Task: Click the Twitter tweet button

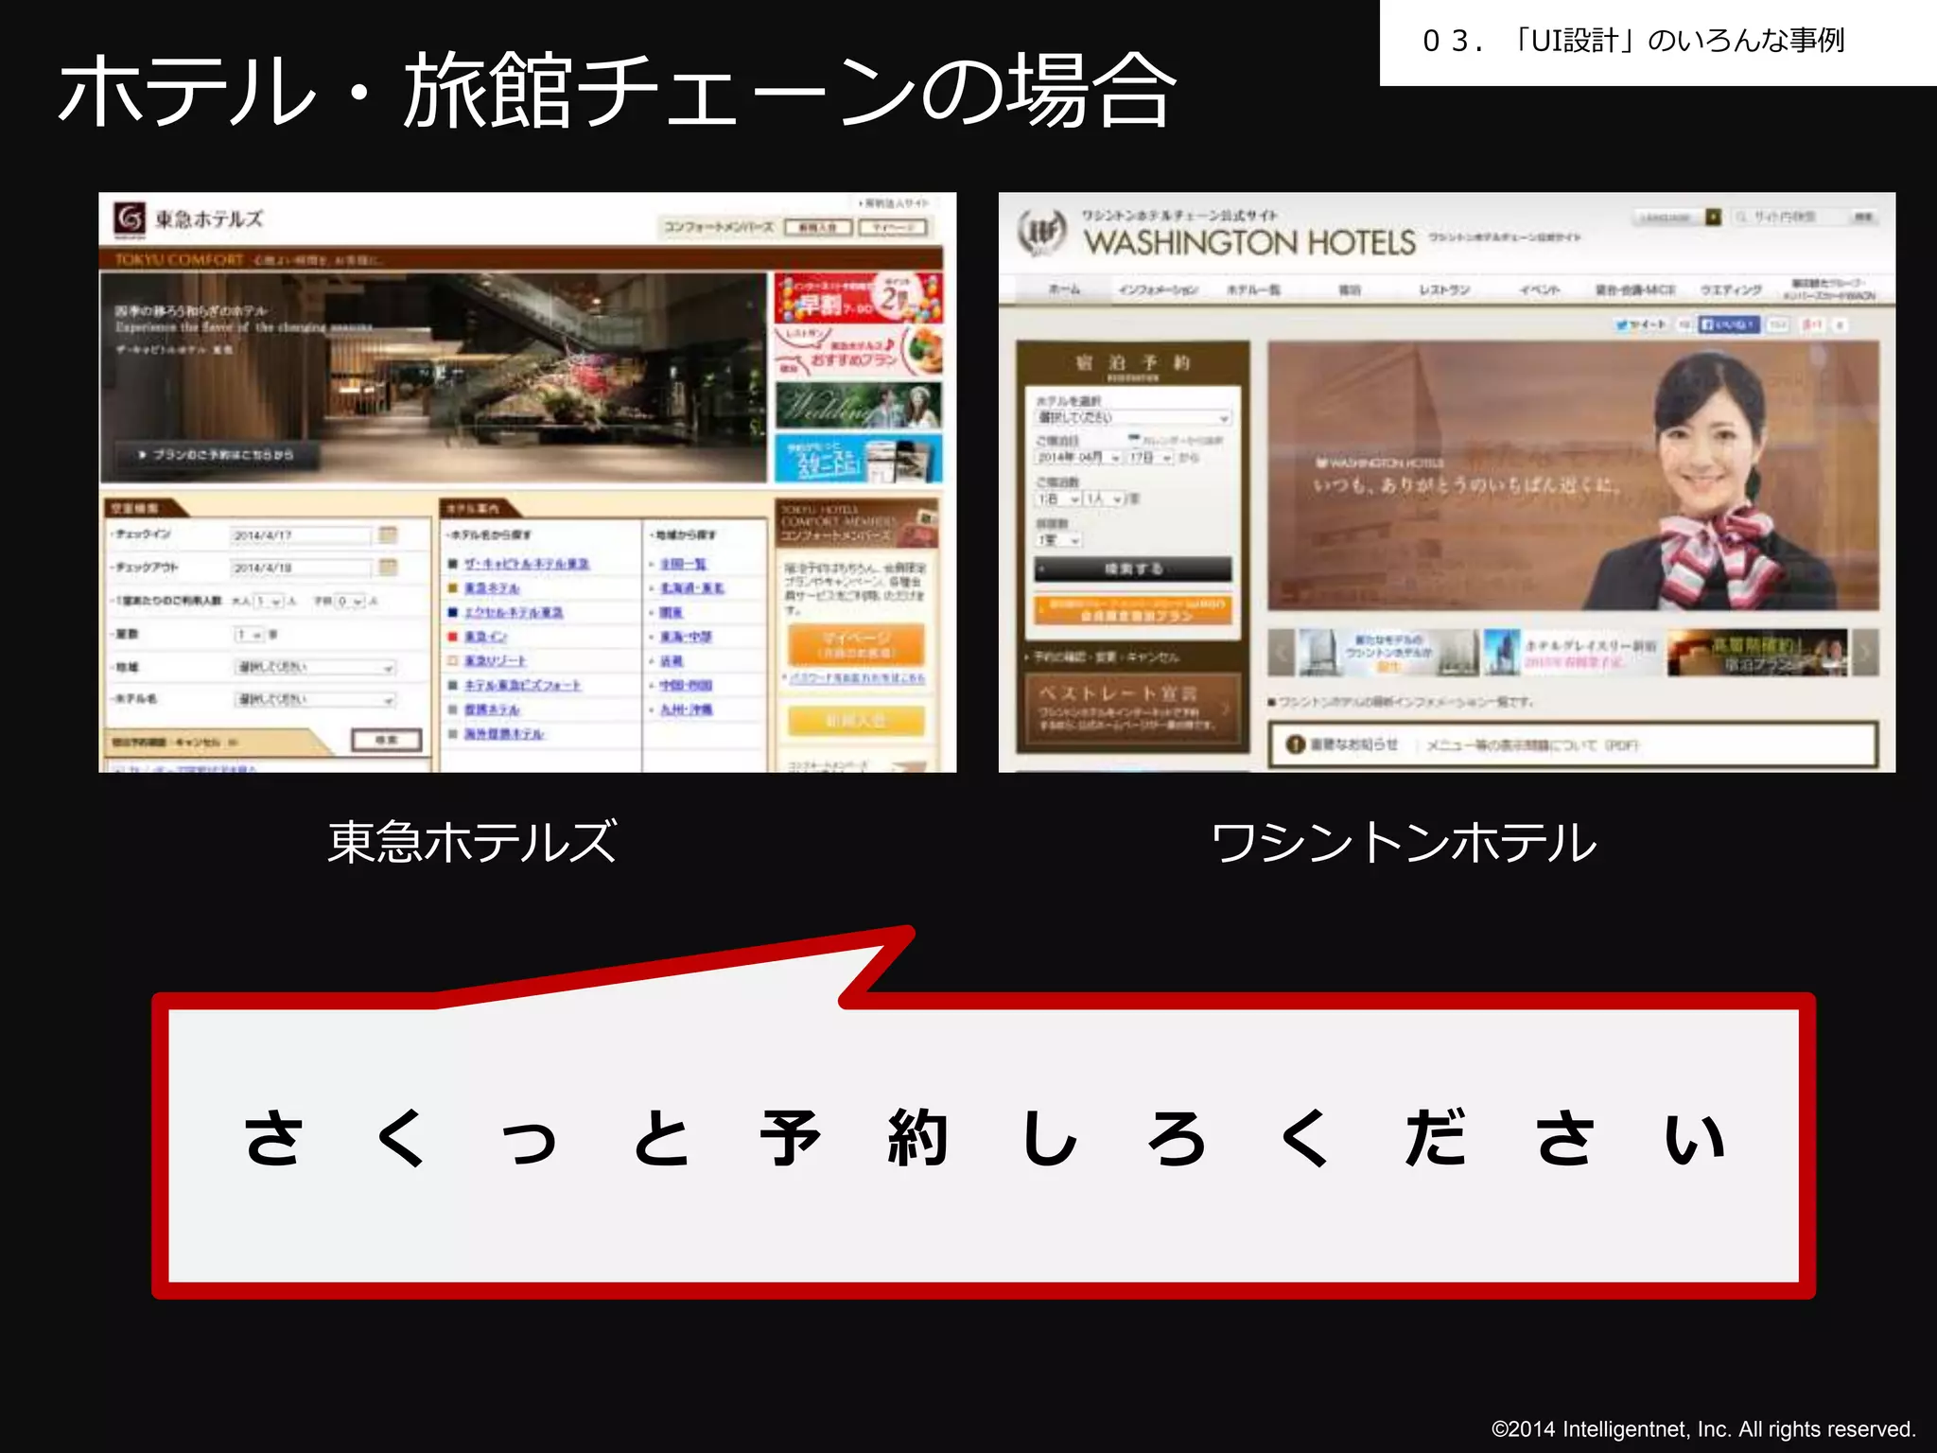Action: (x=1643, y=324)
